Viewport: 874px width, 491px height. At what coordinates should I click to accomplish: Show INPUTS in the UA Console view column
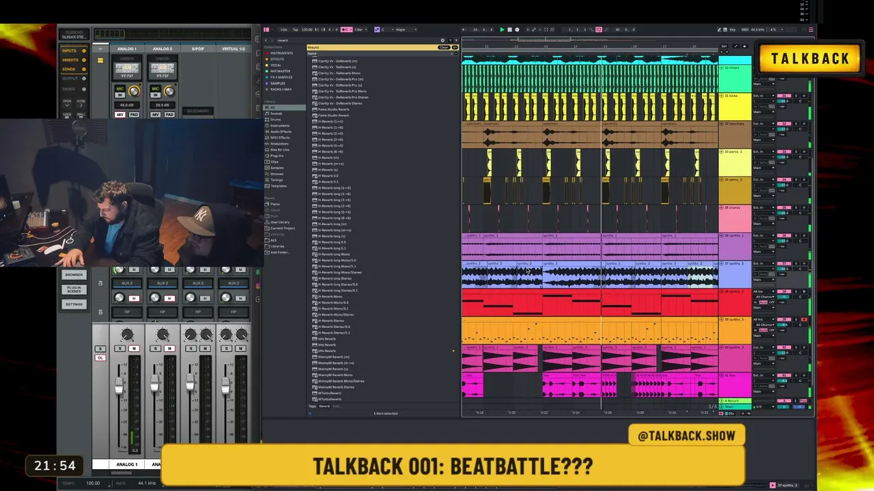(x=74, y=51)
